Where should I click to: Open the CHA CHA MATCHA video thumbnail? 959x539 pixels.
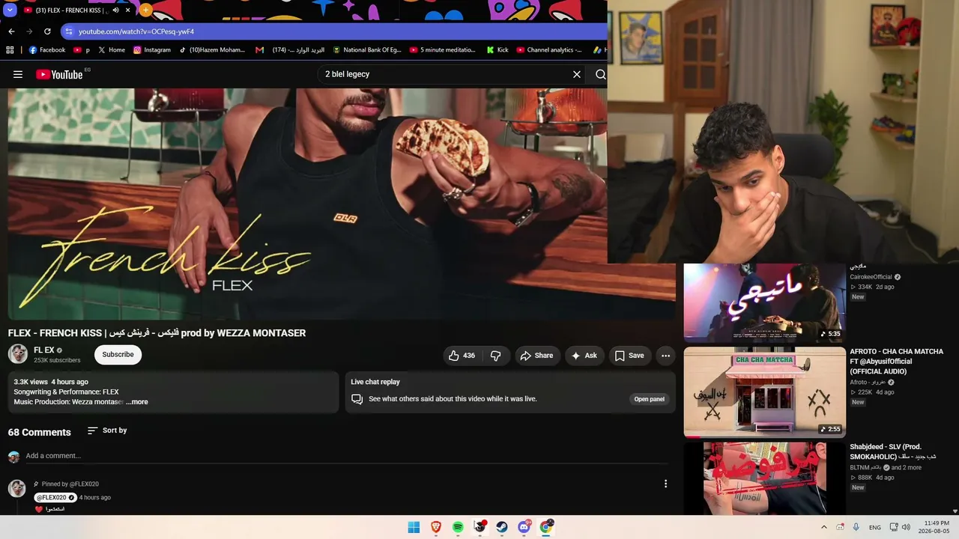pyautogui.click(x=764, y=392)
